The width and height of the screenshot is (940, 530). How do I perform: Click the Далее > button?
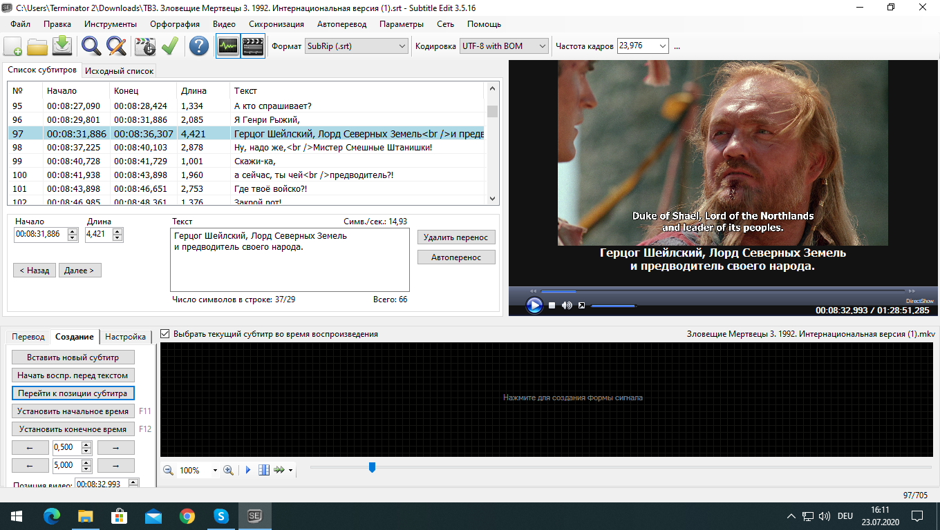[80, 271]
